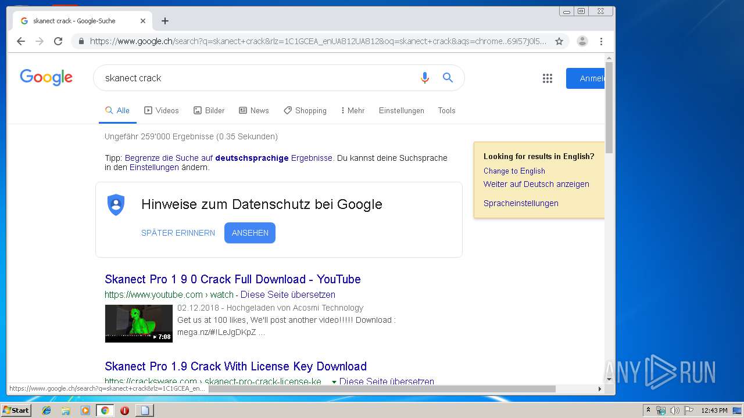Open Skanect Pro 1 9 0 Crack YouTube result

coord(233,279)
